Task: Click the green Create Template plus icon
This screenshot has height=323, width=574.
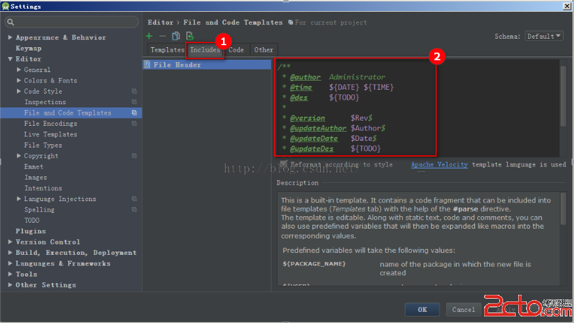Action: pyautogui.click(x=149, y=36)
